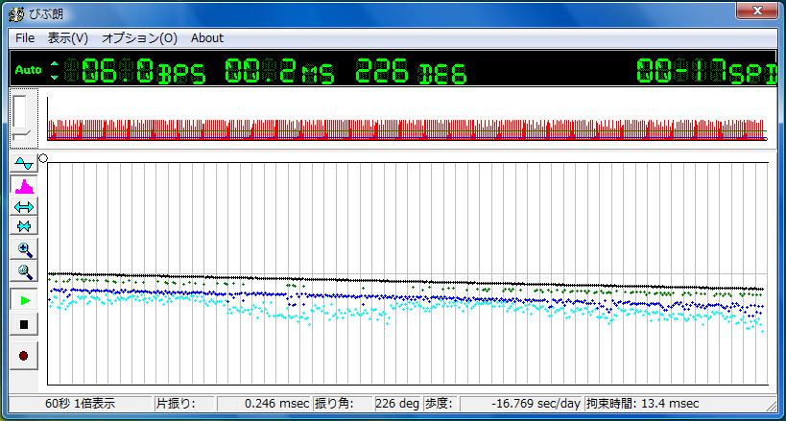The image size is (786, 421).
Task: Click the BPS readout on LED display
Action: point(135,71)
